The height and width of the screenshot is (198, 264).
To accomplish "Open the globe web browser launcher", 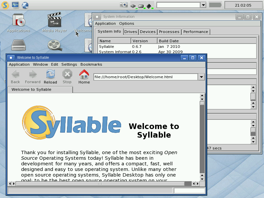I will pyautogui.click(x=25, y=5).
